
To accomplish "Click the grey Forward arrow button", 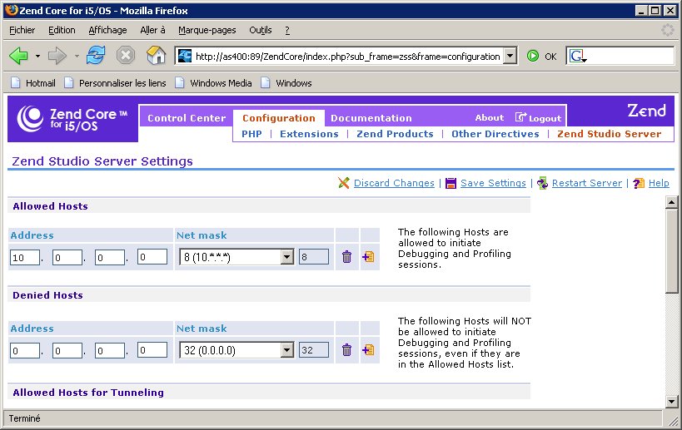I will pos(57,56).
